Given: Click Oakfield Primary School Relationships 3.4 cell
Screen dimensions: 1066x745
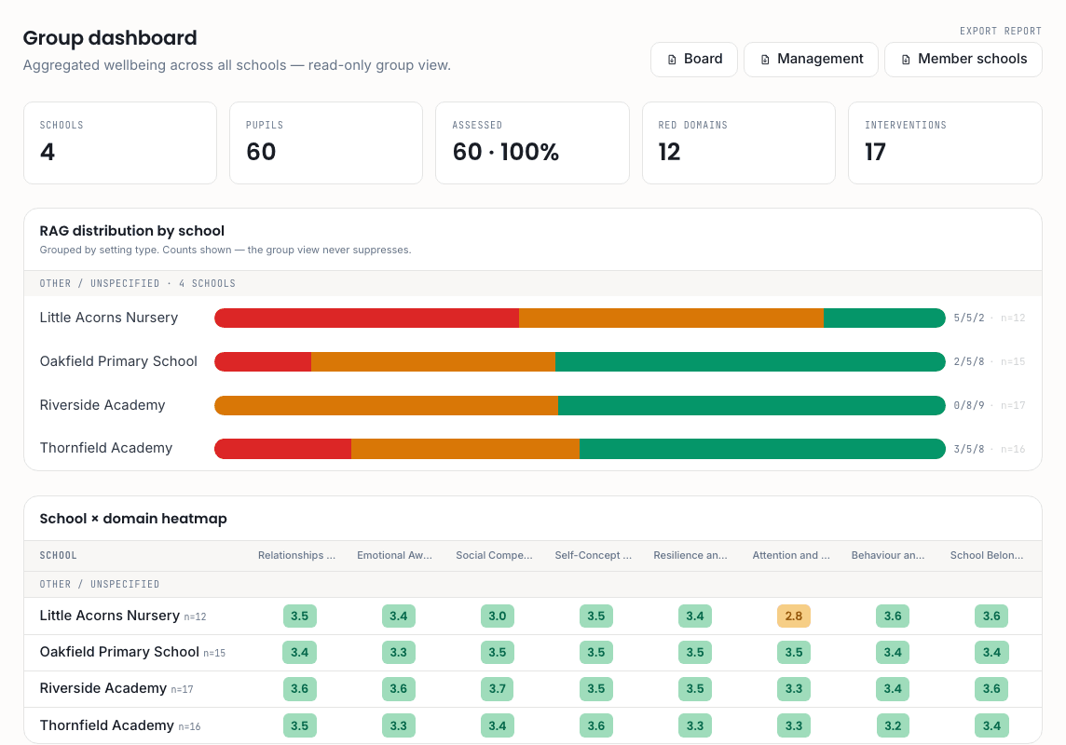Looking at the screenshot, I should click(300, 652).
